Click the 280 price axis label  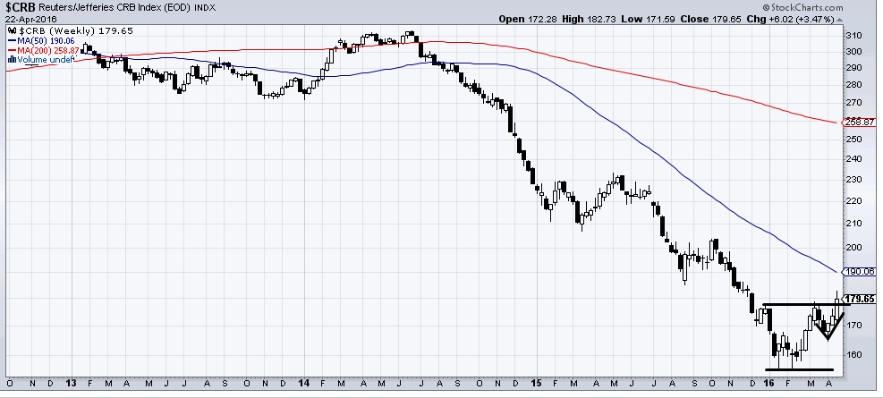tap(853, 85)
